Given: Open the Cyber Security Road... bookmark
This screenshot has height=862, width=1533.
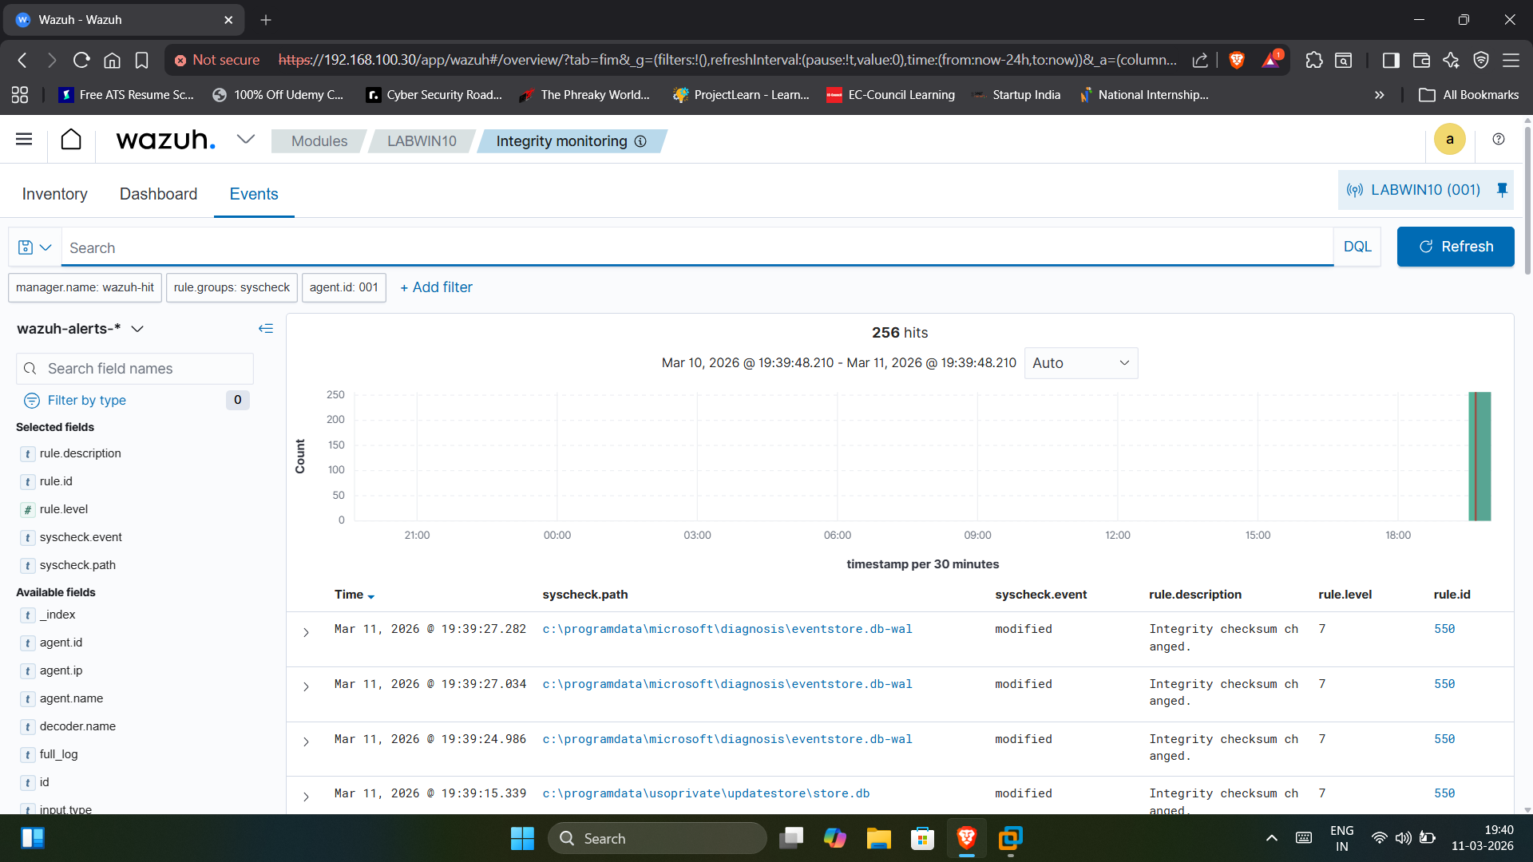Looking at the screenshot, I should coord(434,95).
